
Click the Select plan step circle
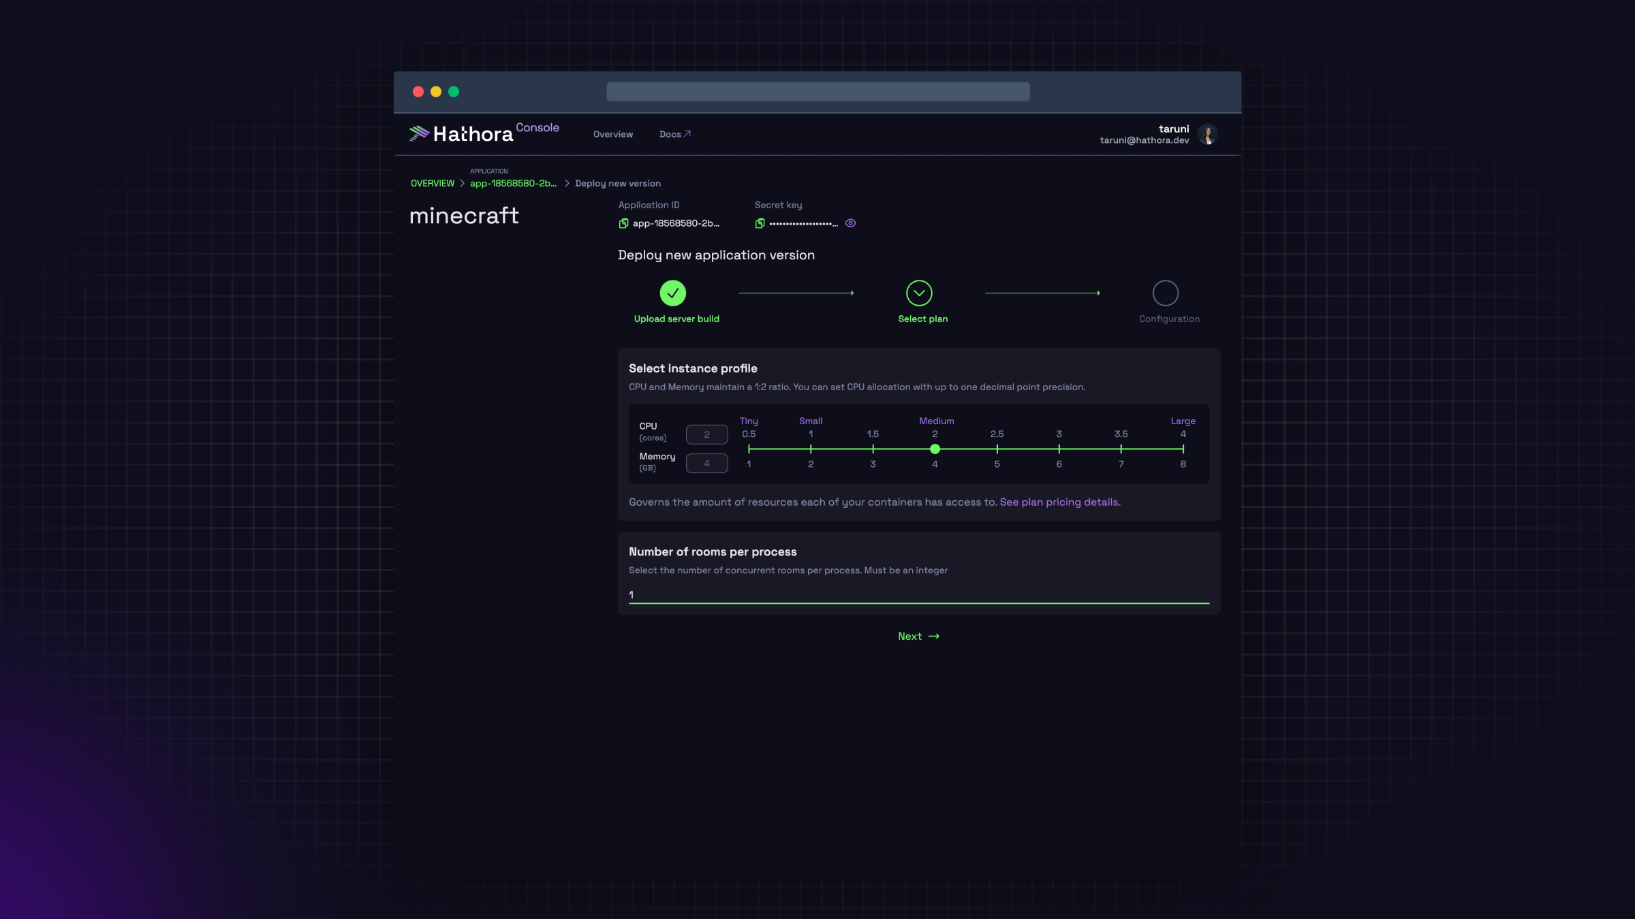919,293
